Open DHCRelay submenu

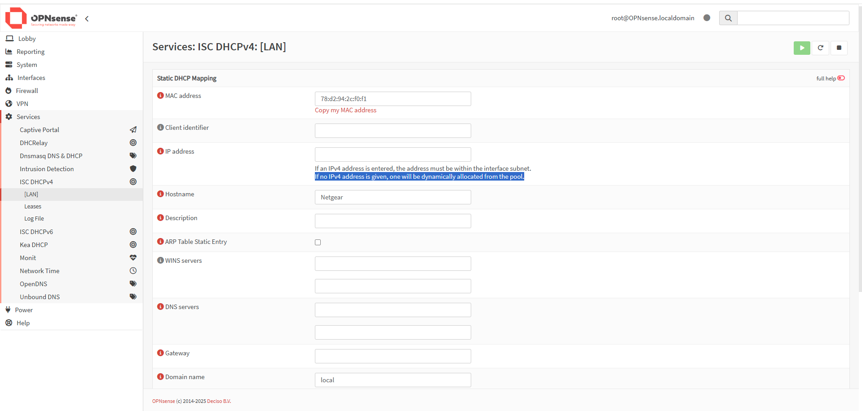(34, 143)
